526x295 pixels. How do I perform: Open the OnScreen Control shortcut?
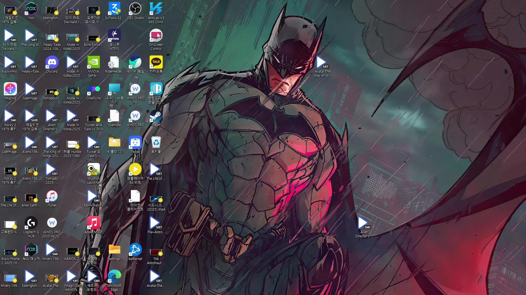pos(156,40)
